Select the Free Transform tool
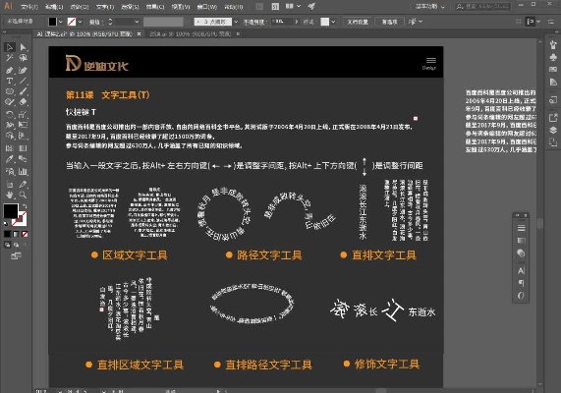Image resolution: width=561 pixels, height=393 pixels. 23,125
